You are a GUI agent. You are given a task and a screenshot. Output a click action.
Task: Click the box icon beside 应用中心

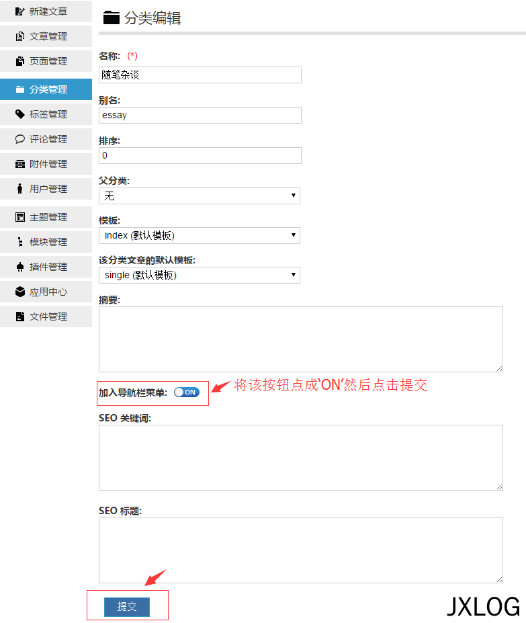(x=20, y=292)
